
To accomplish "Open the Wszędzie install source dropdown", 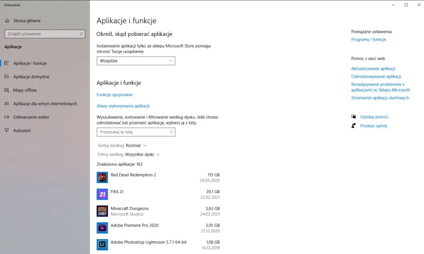I will [136, 61].
